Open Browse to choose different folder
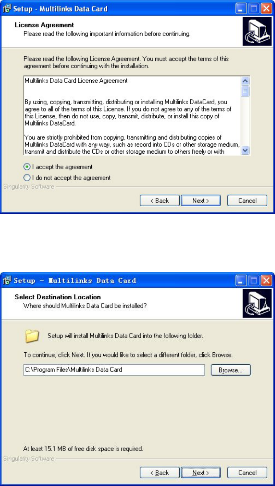 [231, 370]
